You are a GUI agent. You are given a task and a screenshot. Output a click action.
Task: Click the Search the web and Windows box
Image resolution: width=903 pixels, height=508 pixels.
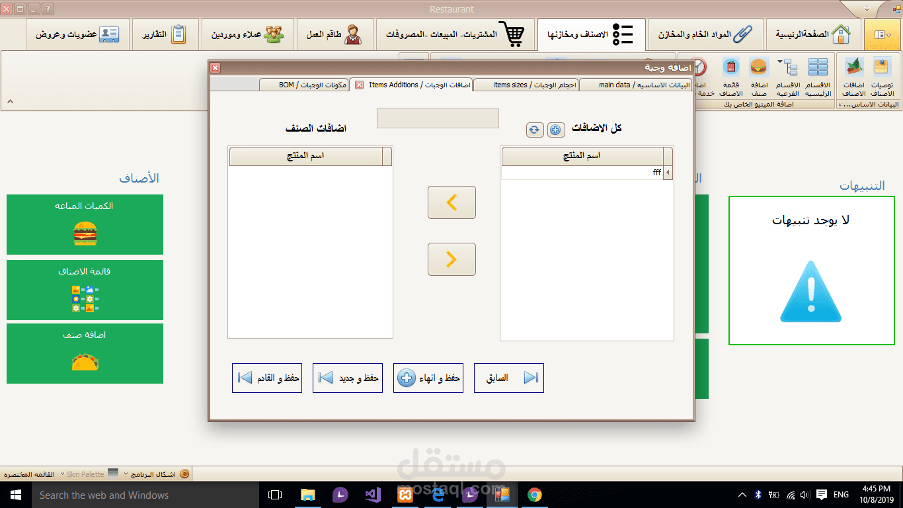(x=145, y=495)
